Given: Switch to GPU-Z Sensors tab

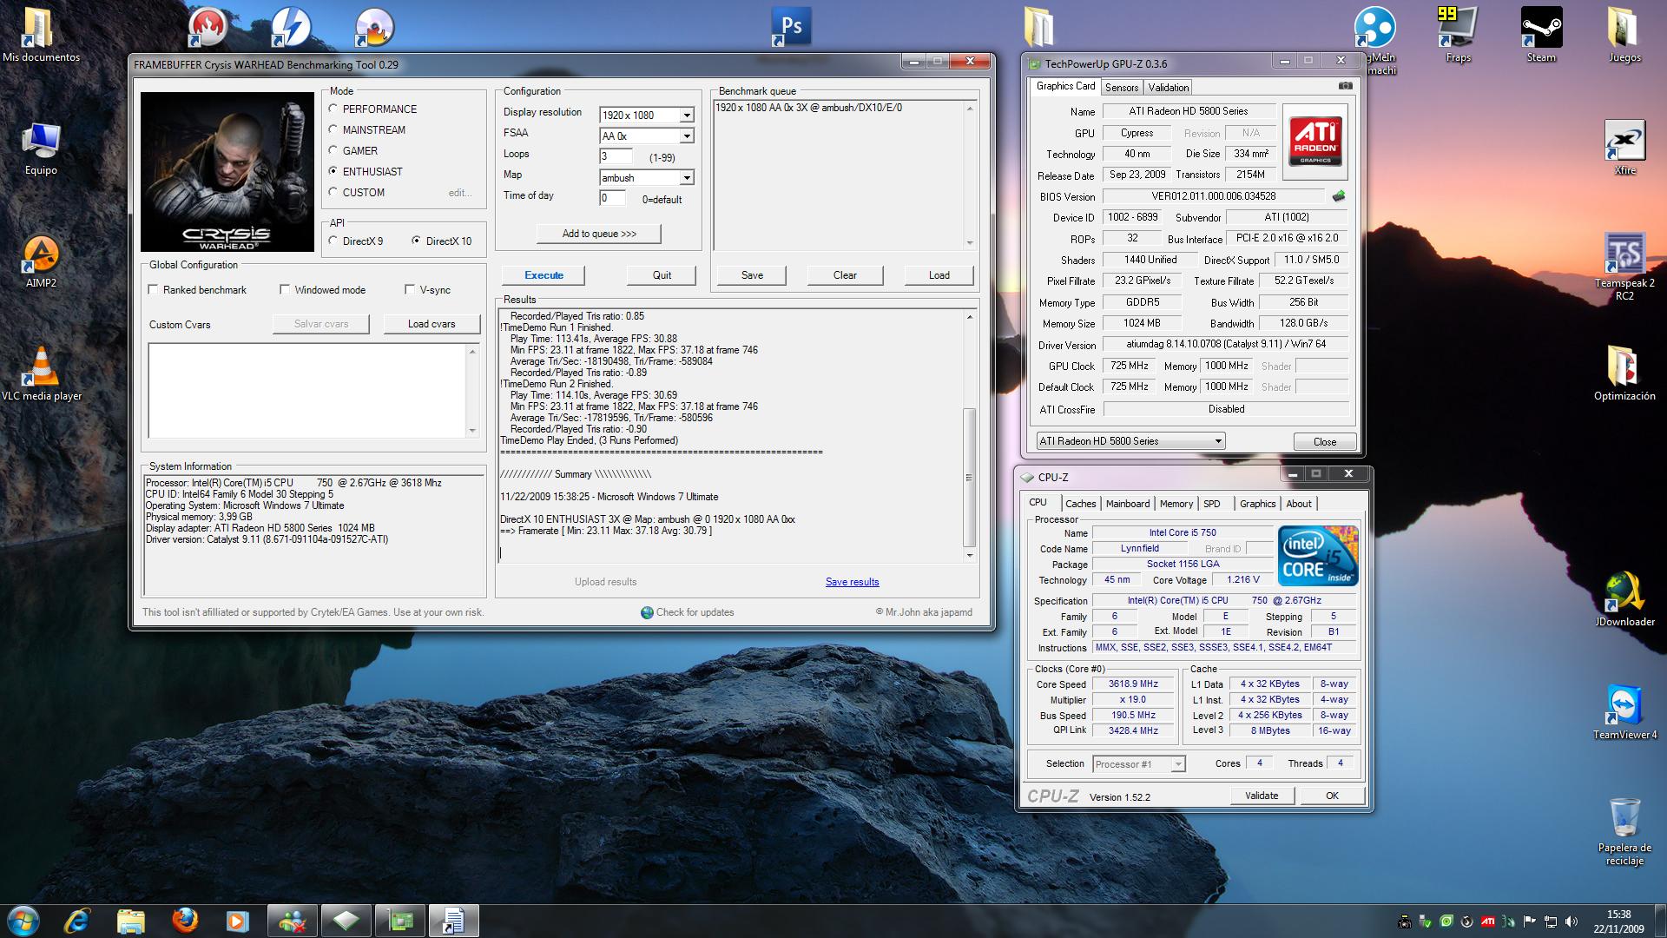Looking at the screenshot, I should (1122, 88).
